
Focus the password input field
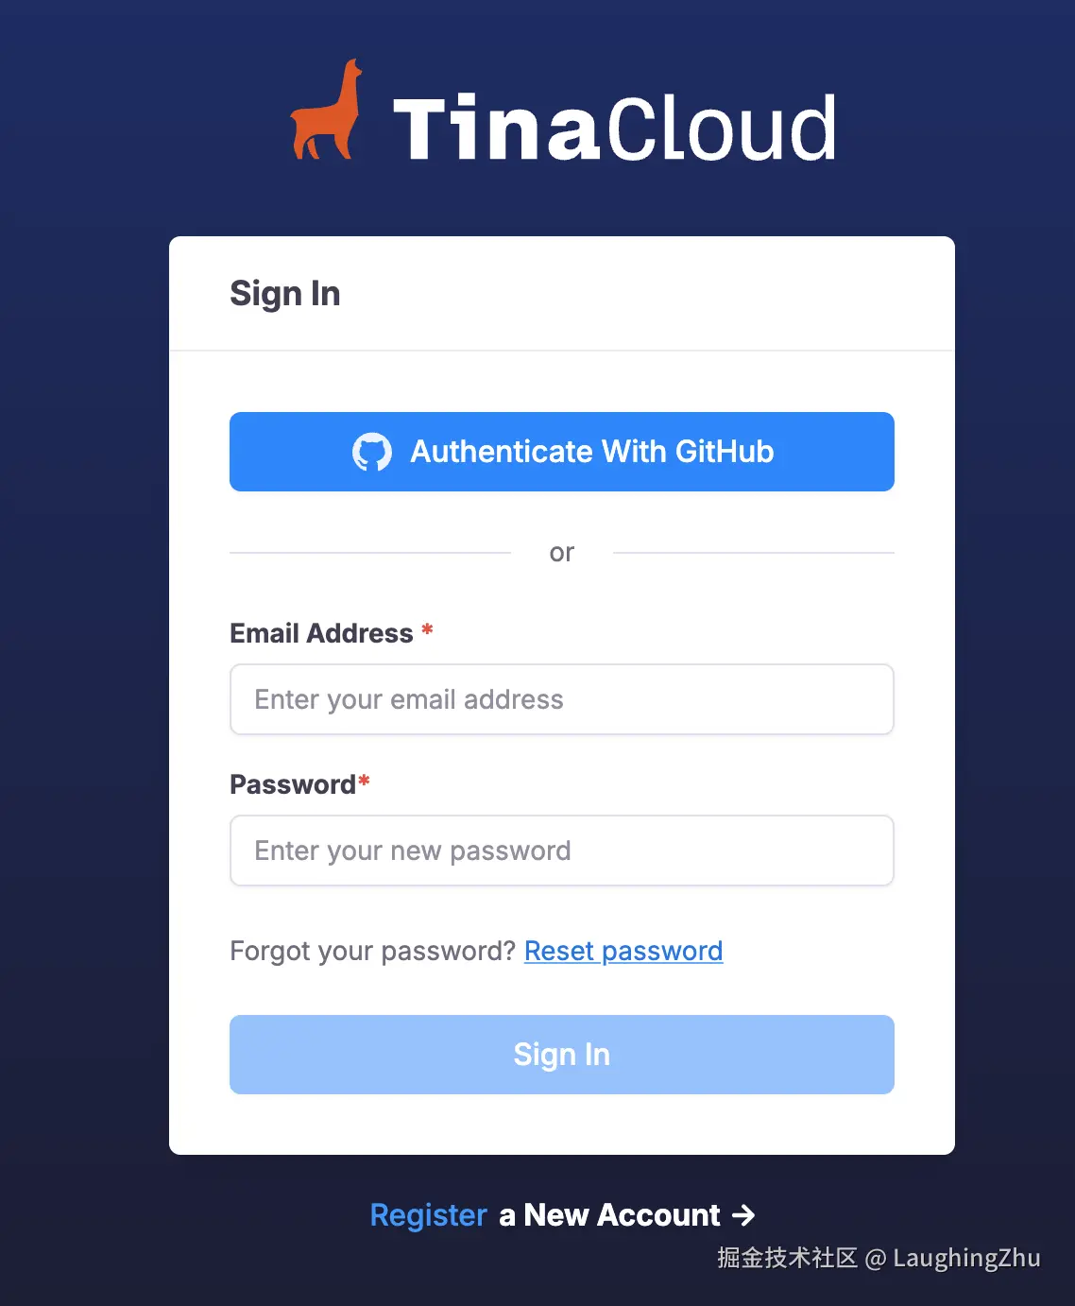562,851
